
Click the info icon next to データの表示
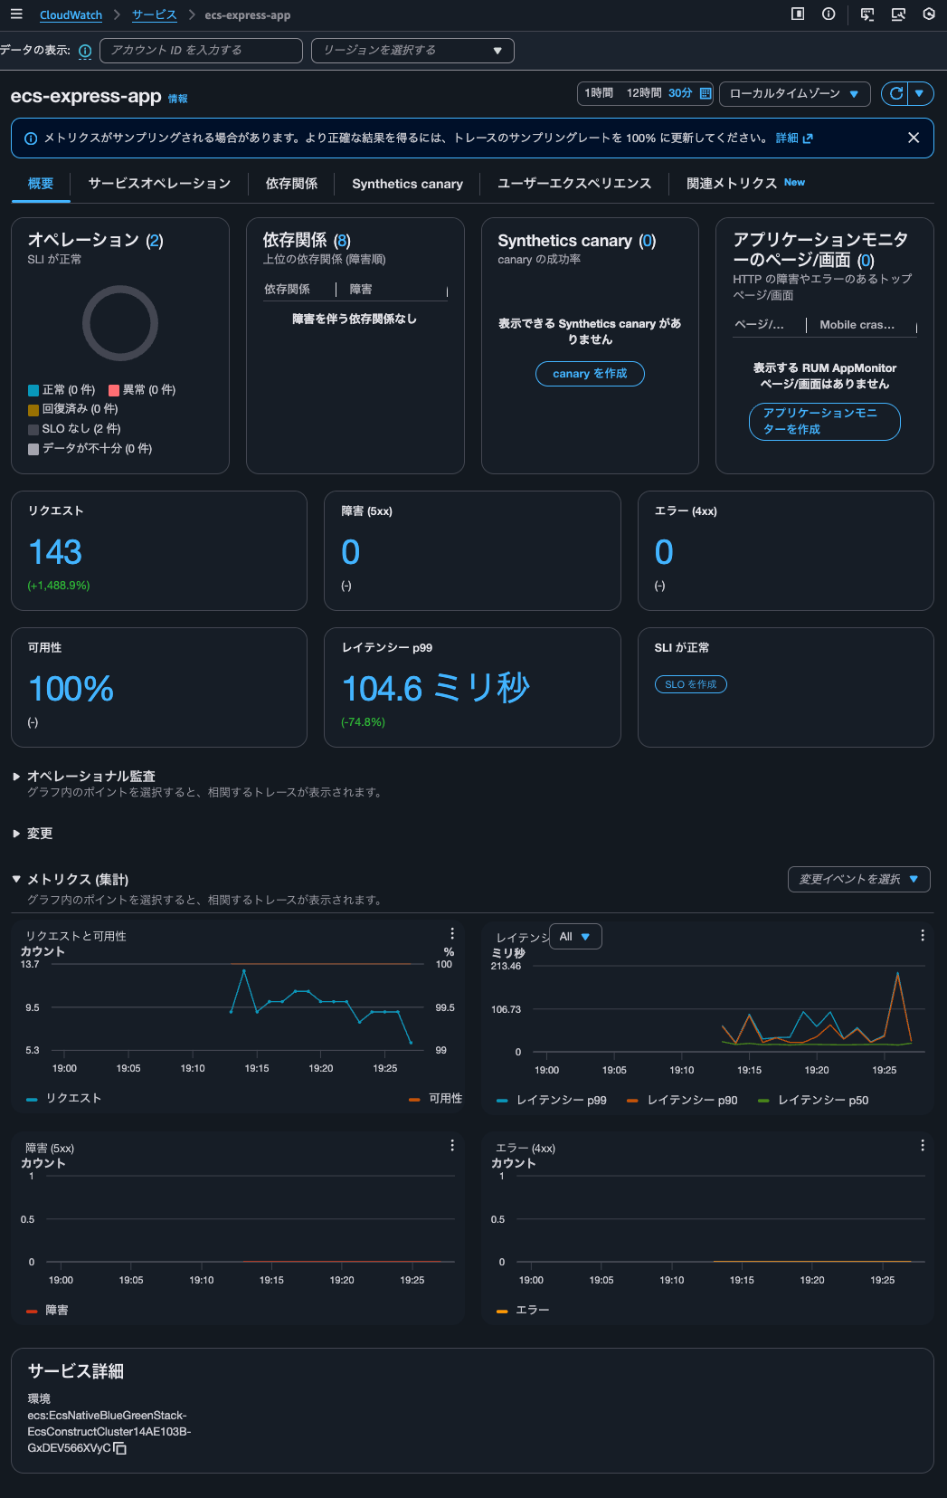(x=85, y=51)
